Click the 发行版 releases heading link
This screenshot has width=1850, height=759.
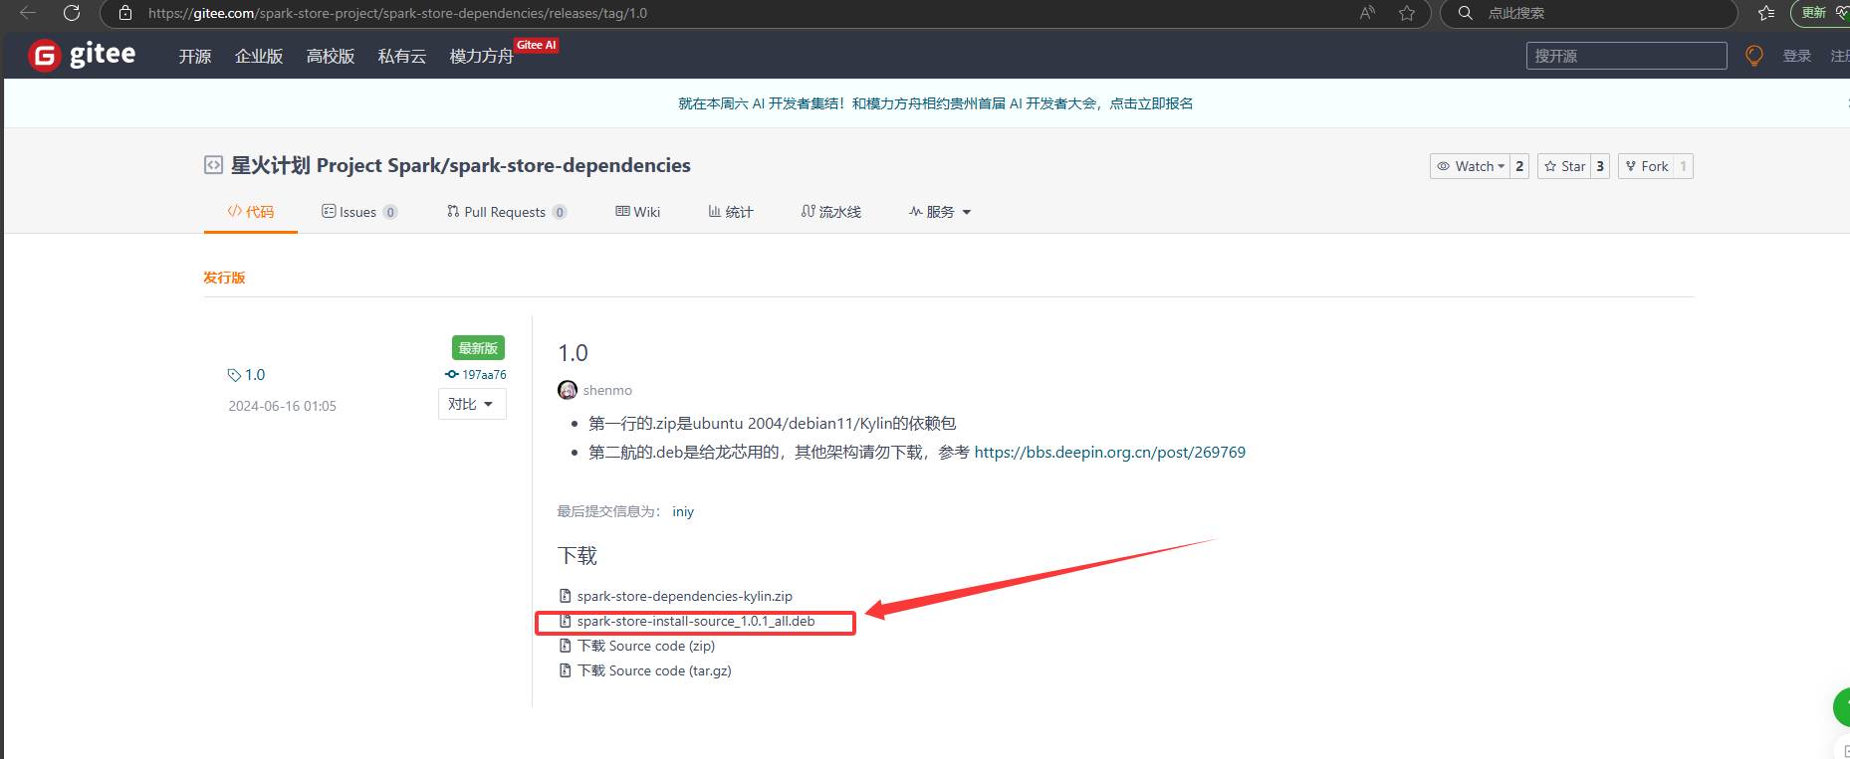[224, 278]
